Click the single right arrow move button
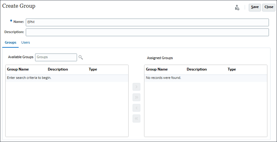The image size is (277, 142). point(136,87)
